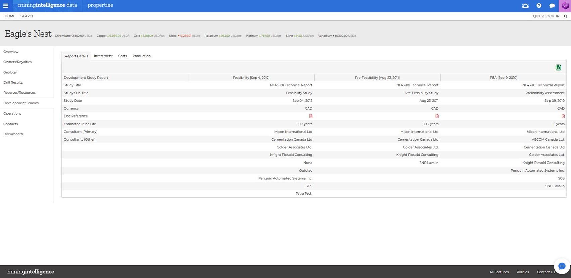Open Contacts in the sidebar

coord(11,124)
